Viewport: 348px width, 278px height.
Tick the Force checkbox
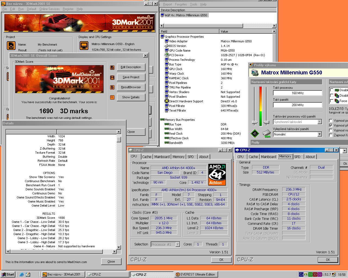[332, 101]
